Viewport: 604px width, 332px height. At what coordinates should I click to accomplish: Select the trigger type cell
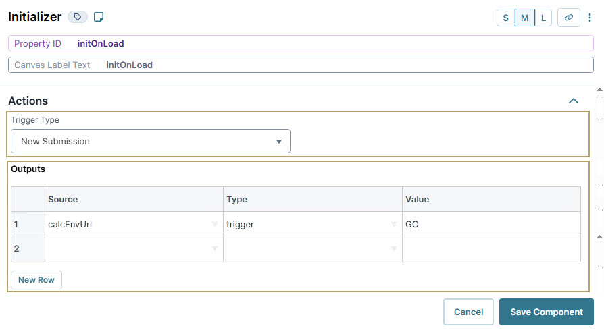[x=312, y=224]
